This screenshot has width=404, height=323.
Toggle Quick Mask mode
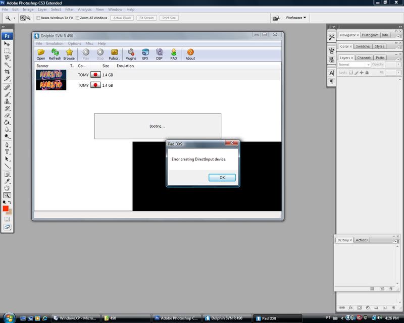(x=7, y=219)
